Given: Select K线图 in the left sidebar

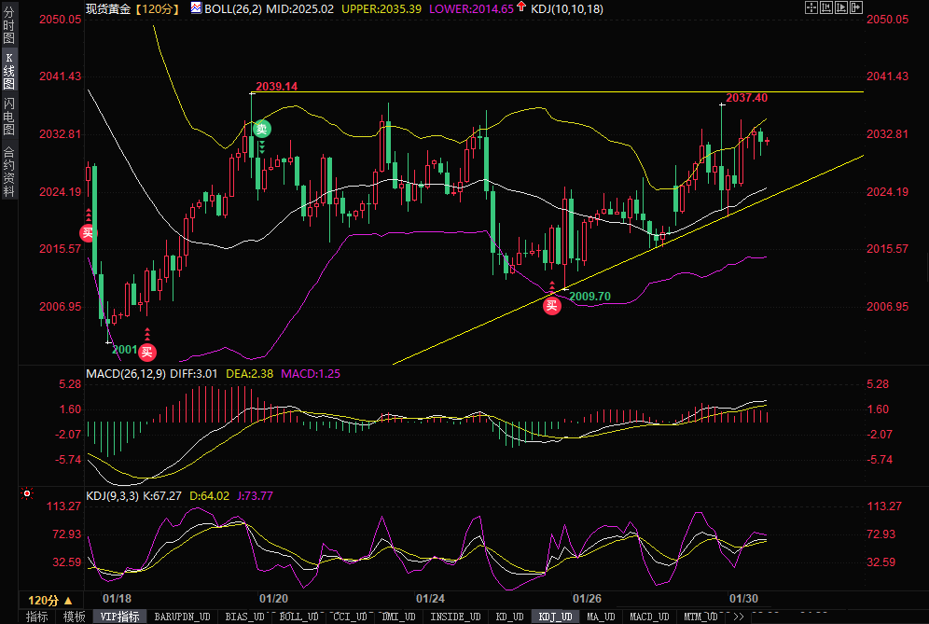Looking at the screenshot, I should click(9, 70).
